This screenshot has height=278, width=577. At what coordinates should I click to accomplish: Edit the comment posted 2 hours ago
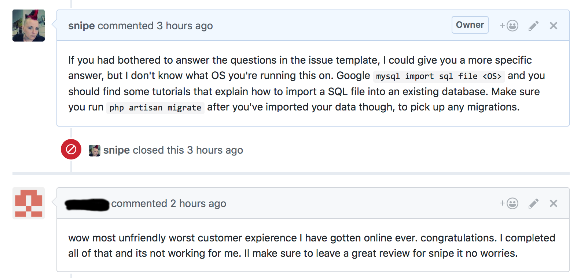coord(533,203)
